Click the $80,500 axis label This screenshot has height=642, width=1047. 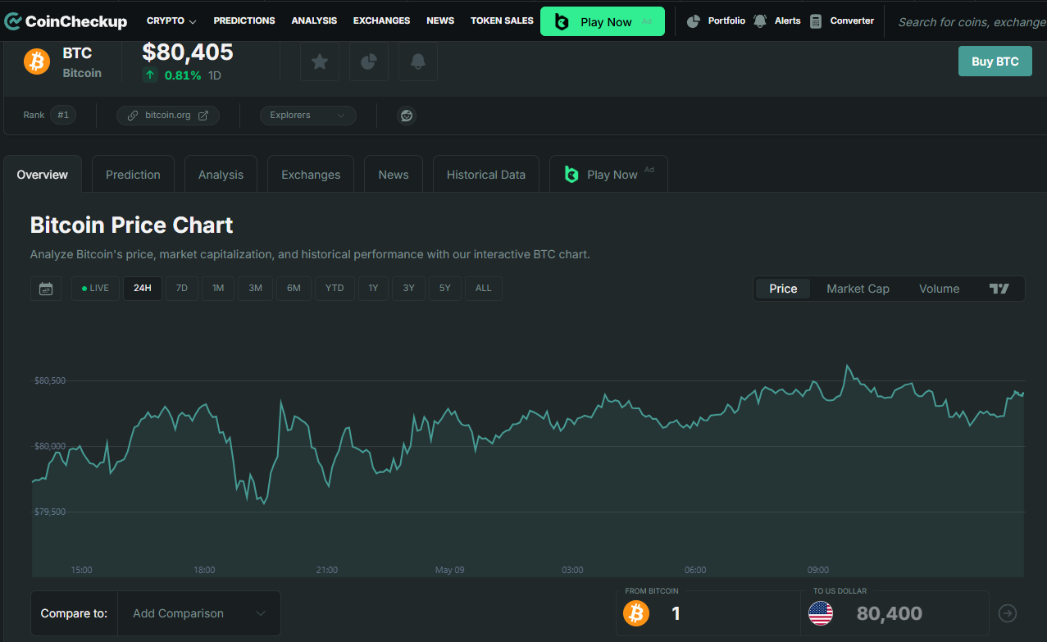coord(49,381)
